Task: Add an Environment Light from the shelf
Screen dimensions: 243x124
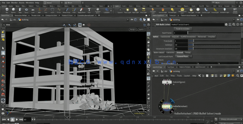Action: (x=182, y=10)
